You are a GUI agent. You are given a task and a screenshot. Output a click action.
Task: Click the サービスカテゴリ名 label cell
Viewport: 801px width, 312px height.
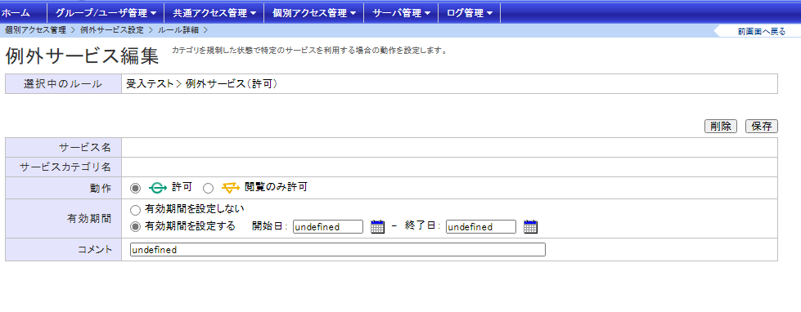point(63,167)
